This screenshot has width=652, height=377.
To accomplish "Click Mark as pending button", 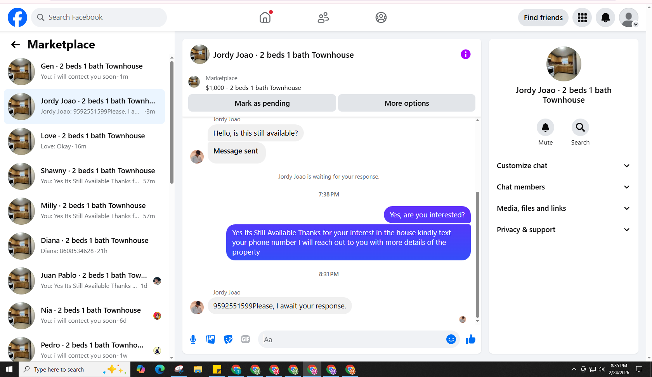I will click(x=262, y=103).
